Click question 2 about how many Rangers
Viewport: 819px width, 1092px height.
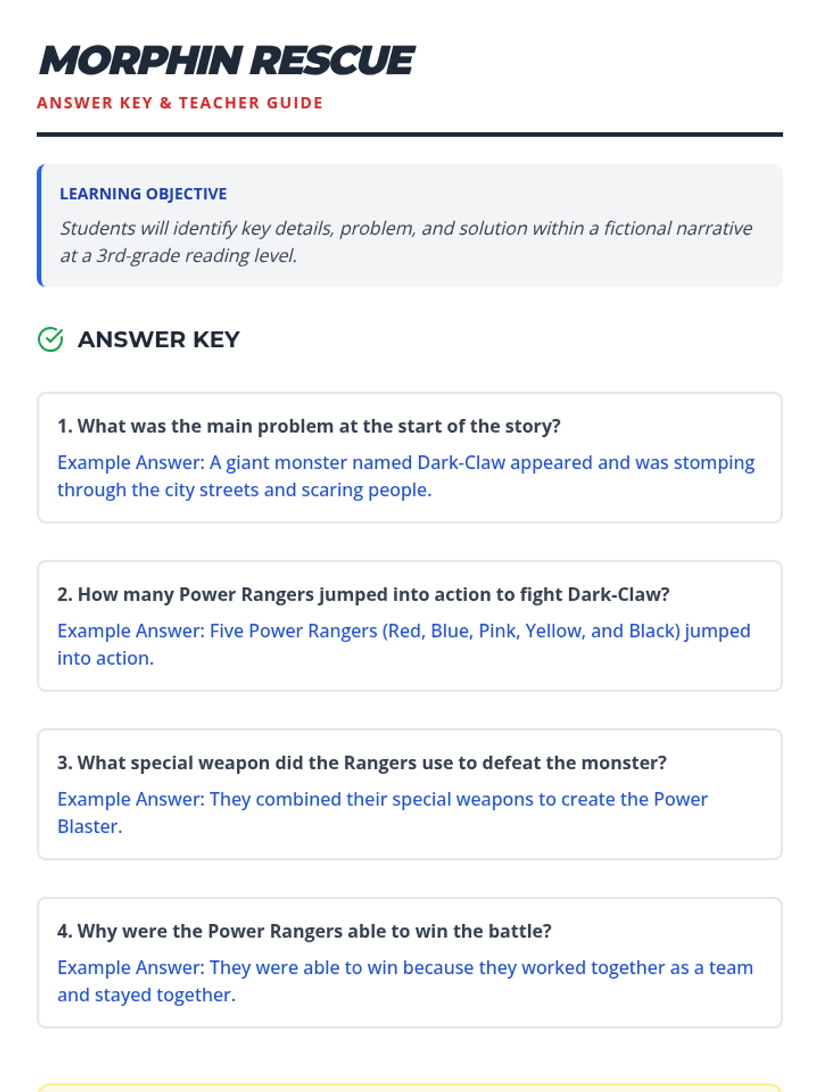[x=364, y=594]
